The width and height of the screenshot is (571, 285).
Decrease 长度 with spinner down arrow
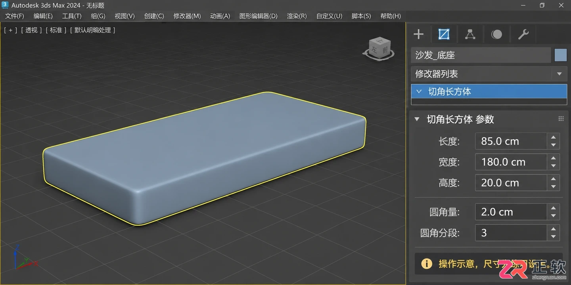click(x=553, y=145)
